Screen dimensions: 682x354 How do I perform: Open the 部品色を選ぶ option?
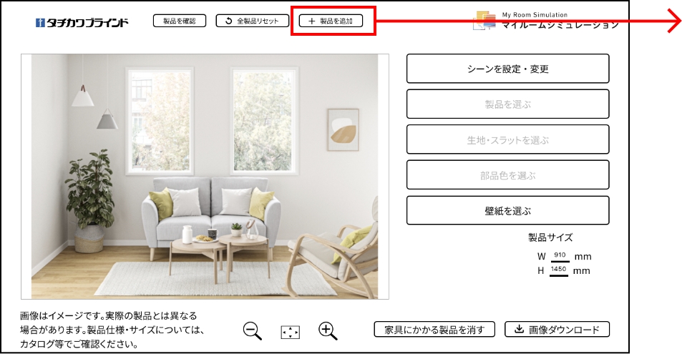(x=507, y=174)
